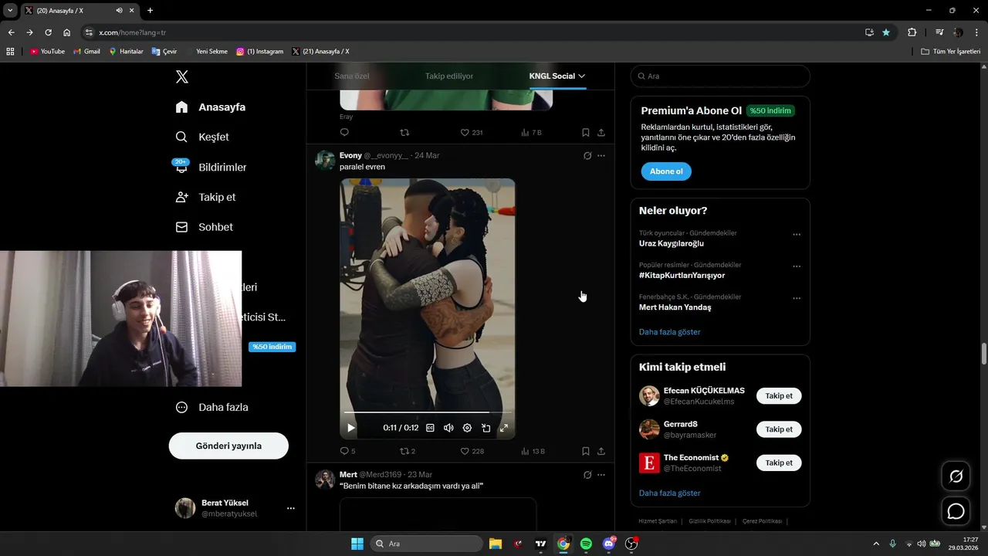
Task: Open video settings gear
Action: (x=467, y=428)
